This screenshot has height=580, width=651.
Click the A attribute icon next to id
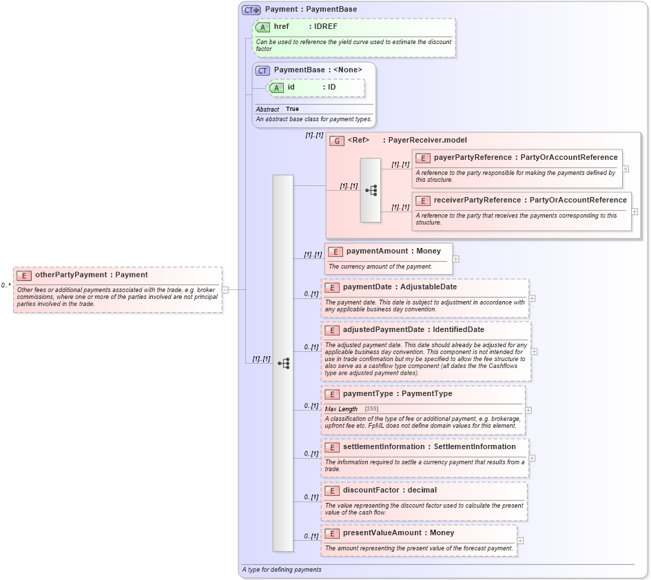click(x=276, y=87)
